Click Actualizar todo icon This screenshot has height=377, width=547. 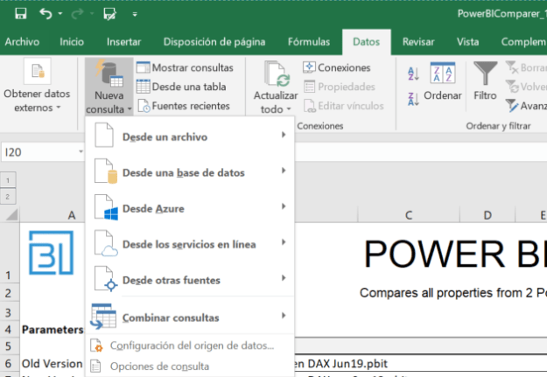tap(276, 87)
